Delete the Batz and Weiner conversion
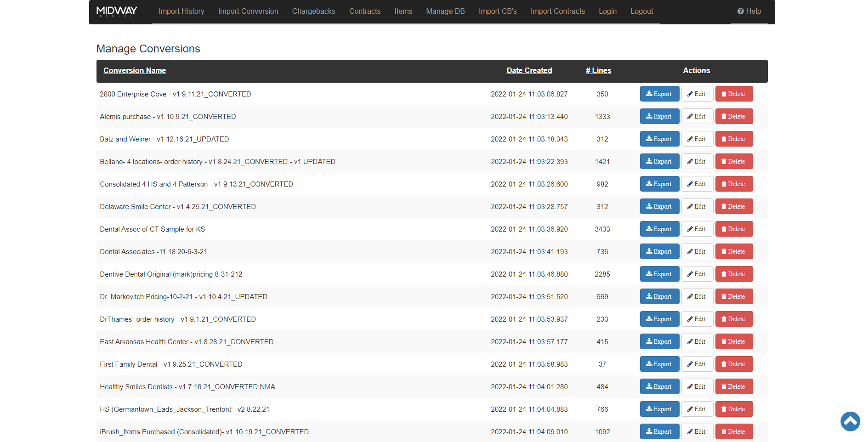Viewport: 868px width, 442px height. tap(733, 139)
